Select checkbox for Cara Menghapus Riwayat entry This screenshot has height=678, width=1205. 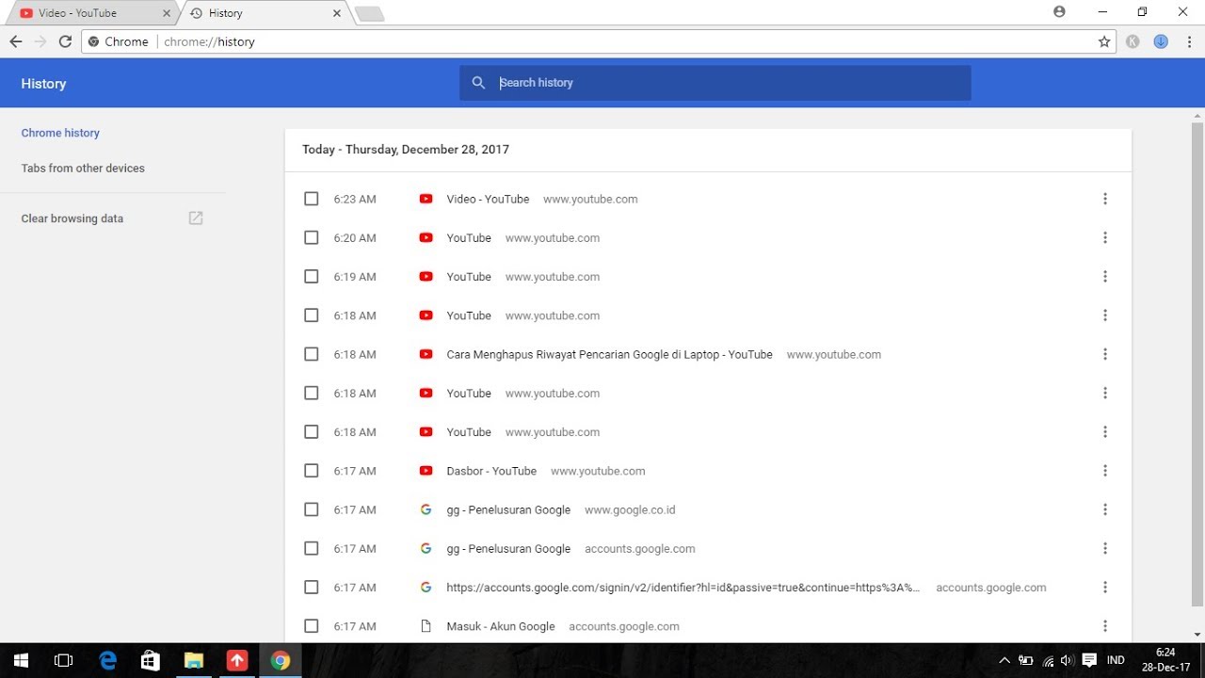click(x=312, y=354)
